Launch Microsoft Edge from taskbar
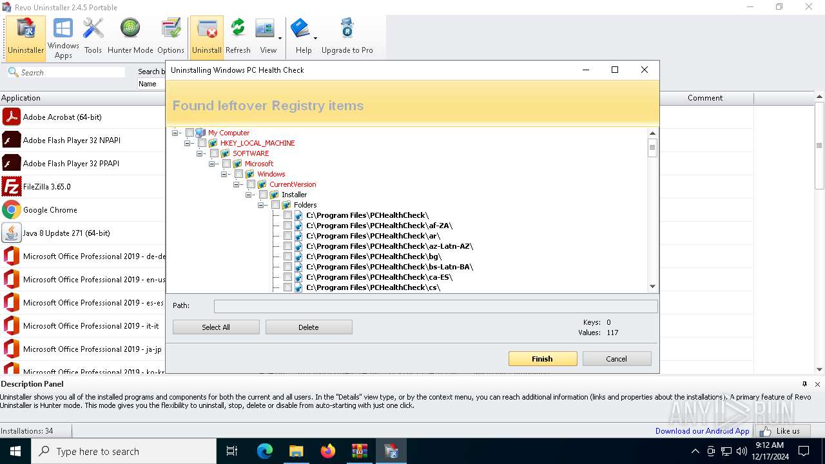Viewport: 825px width, 464px height. tap(265, 451)
